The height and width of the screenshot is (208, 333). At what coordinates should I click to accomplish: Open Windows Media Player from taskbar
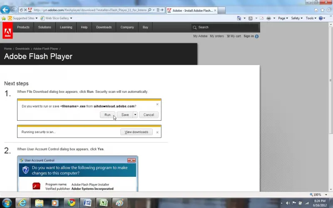pos(55,203)
